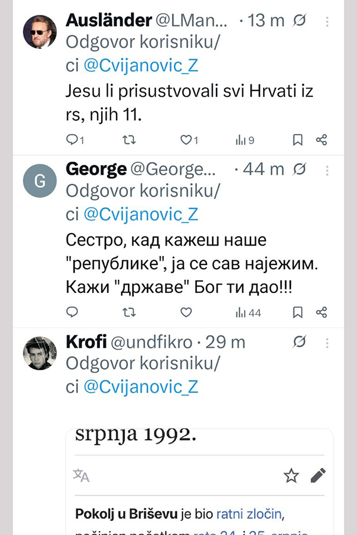Click the star watchlist icon in embedded article

[291, 475]
